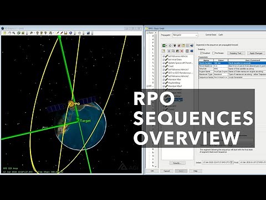Screen dimensions: 266x200
Task: Click the Help button
Action: tap(196, 171)
